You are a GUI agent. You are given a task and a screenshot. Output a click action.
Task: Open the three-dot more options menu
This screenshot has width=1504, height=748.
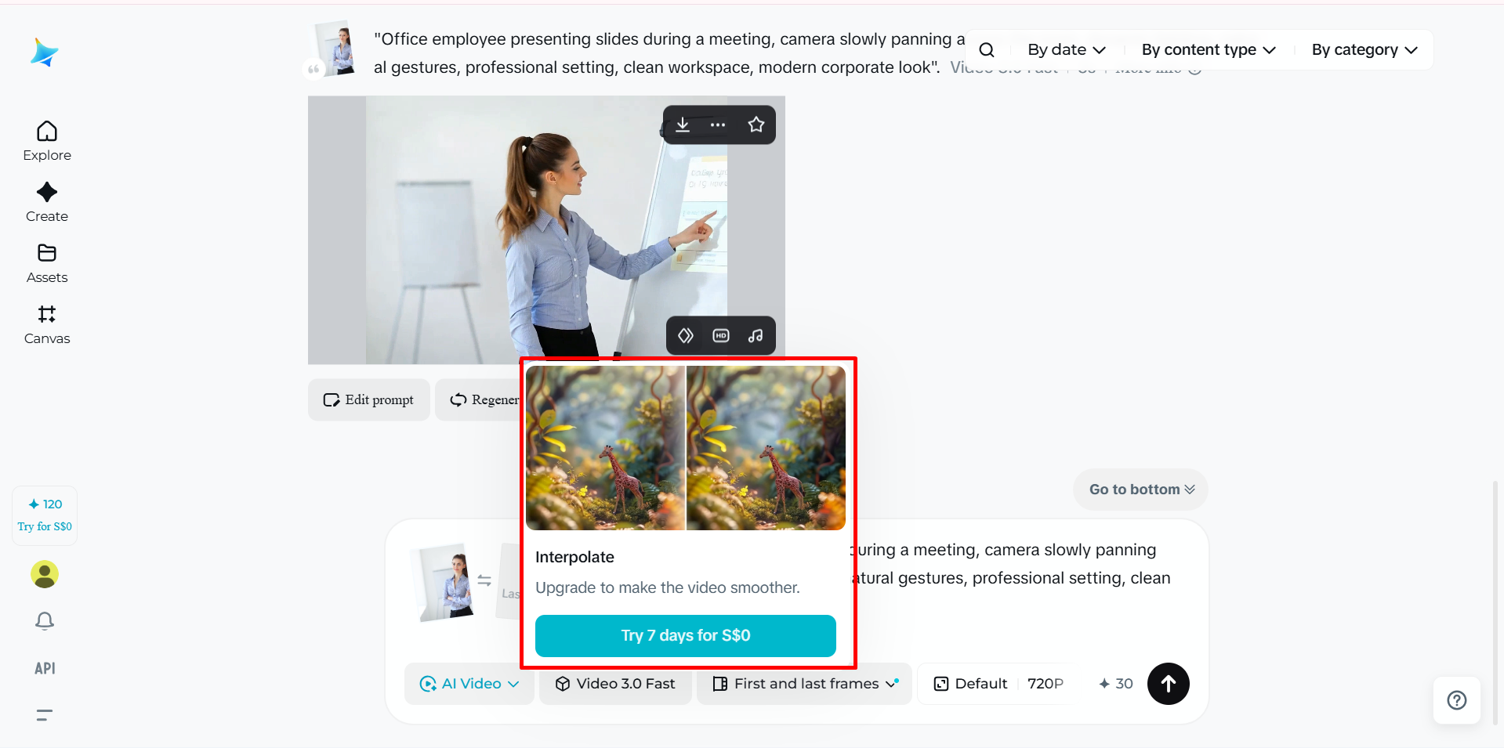(718, 125)
